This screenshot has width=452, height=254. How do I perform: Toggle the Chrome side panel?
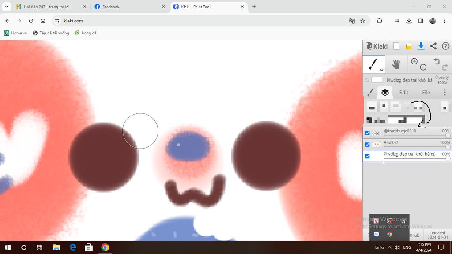pos(421,21)
